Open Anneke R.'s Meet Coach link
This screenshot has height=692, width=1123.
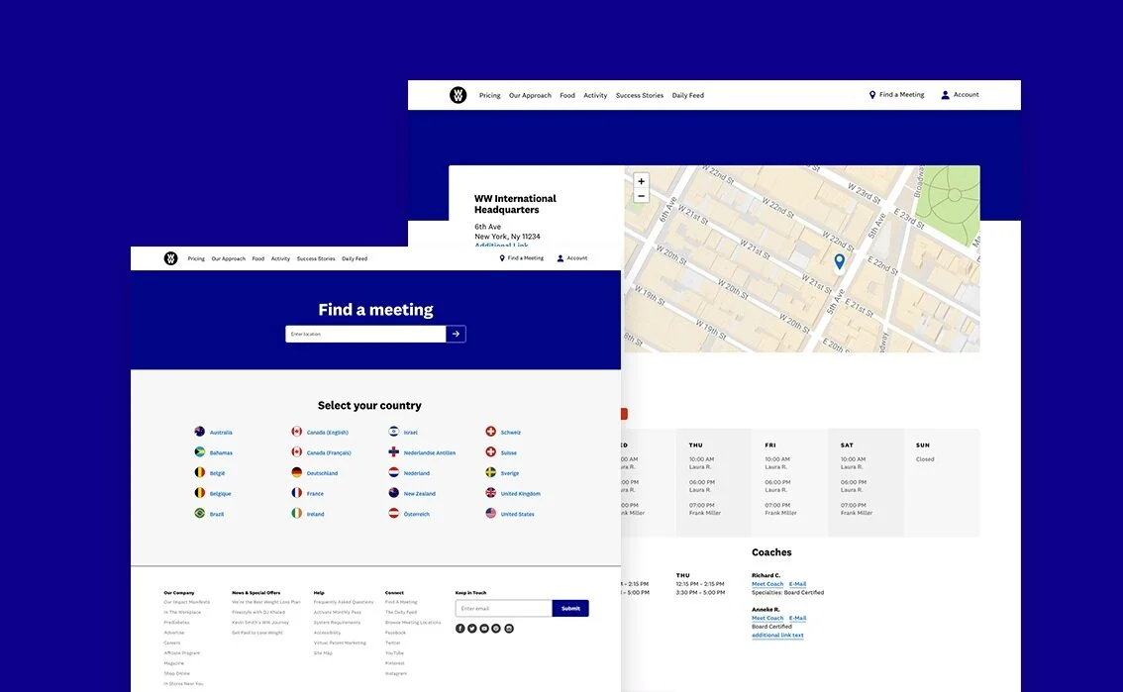click(x=767, y=619)
